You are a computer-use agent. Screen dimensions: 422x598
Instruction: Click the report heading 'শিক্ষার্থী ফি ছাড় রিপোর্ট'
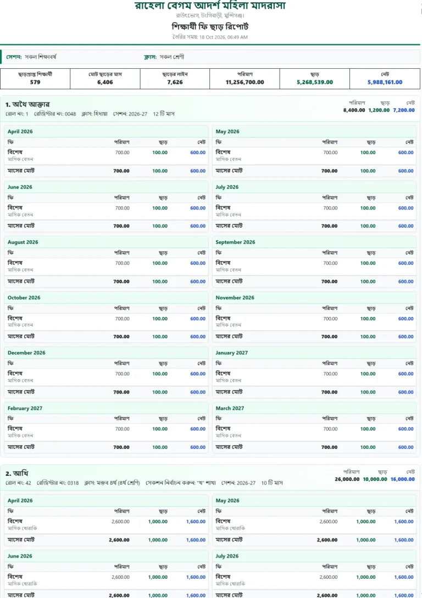(210, 27)
